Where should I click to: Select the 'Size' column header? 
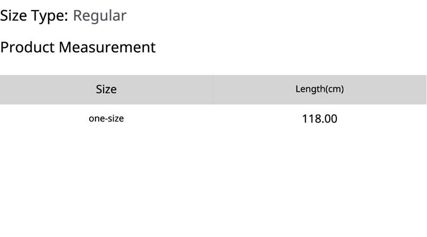106,89
